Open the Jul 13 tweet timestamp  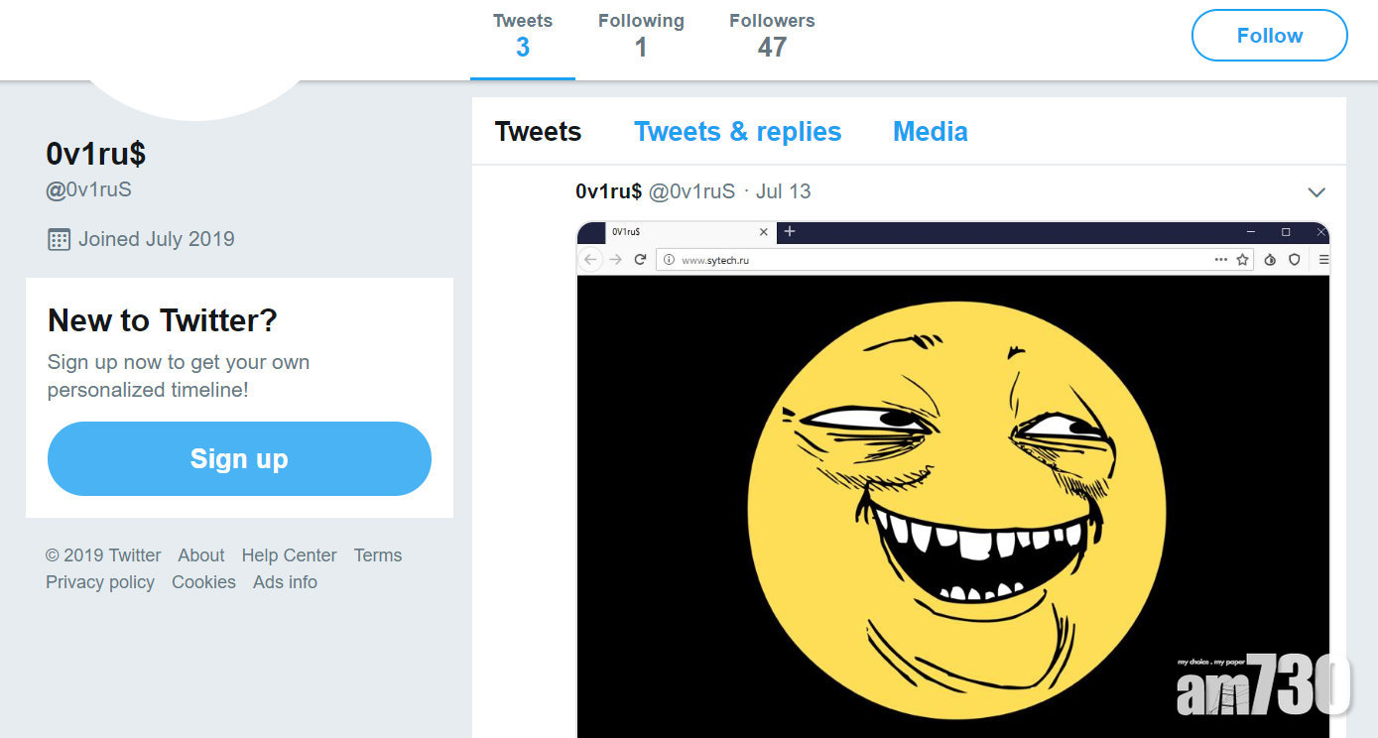783,191
